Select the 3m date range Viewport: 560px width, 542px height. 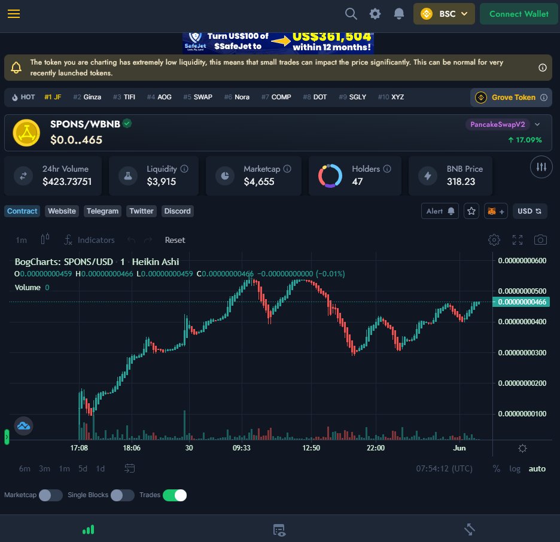(x=44, y=468)
